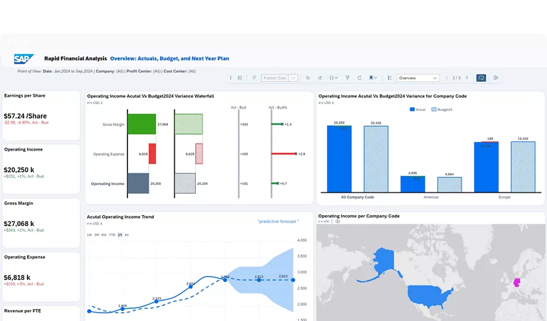Click the refresh data icon
Screen dimensions: 547x321
[x=359, y=78]
